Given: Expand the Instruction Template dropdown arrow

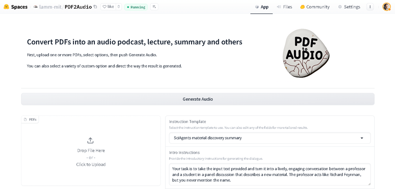Looking at the screenshot, I should (x=362, y=138).
